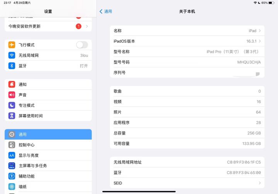Open the 通知 settings item
Viewport: 278px width, 194px height.
coord(48,84)
